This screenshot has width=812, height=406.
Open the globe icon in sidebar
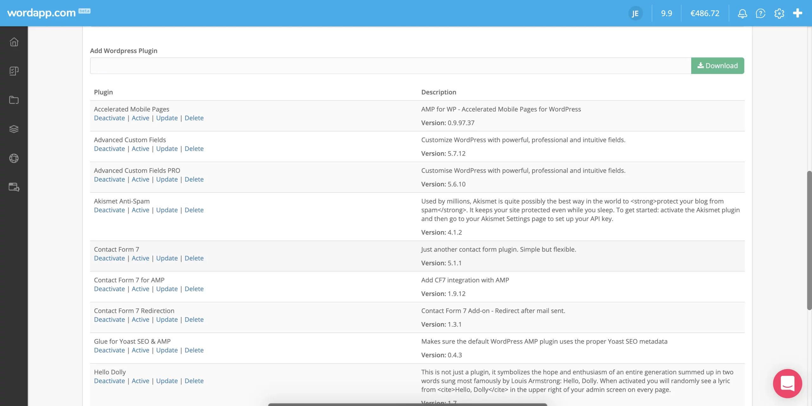click(x=14, y=158)
